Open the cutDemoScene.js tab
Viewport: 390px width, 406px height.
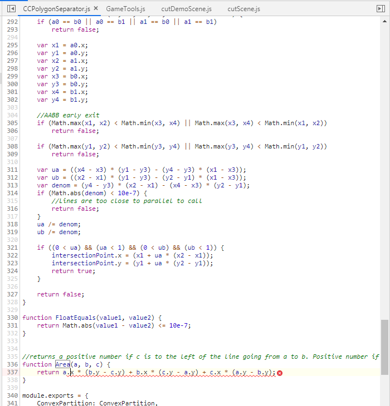[187, 9]
